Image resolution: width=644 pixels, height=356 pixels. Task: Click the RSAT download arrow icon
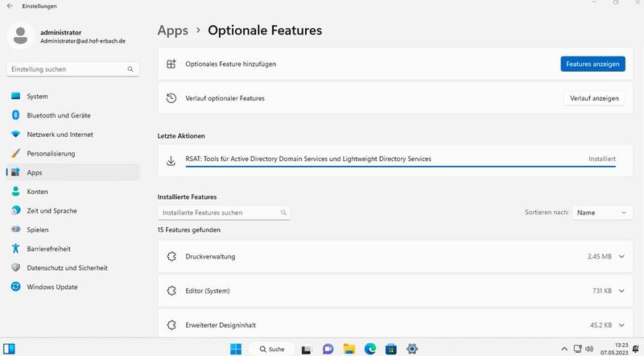pos(171,161)
